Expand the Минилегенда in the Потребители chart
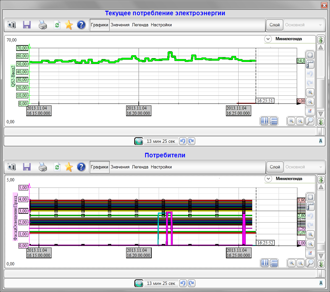330x292 pixels. [x=268, y=179]
